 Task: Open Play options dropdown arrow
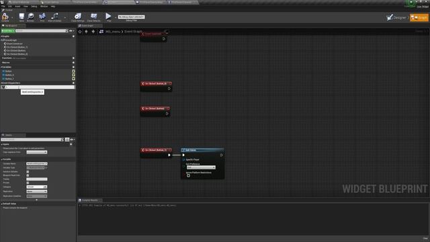[116, 17]
